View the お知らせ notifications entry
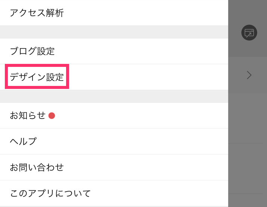Image resolution: width=267 pixels, height=207 pixels. pos(28,115)
